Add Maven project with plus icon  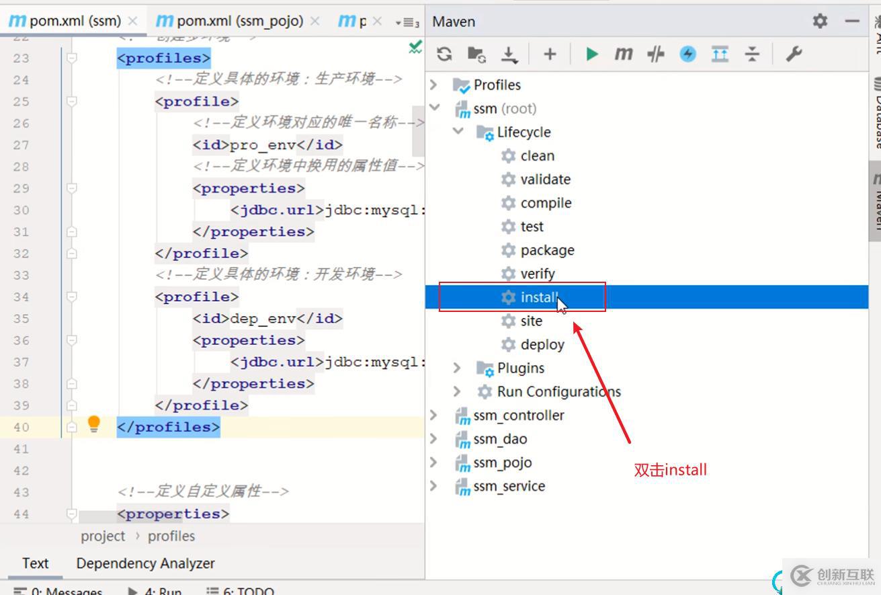click(x=550, y=54)
